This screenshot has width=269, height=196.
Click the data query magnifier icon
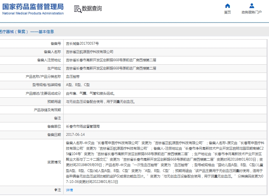click(78, 9)
